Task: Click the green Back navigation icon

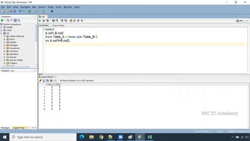Action: [x=29, y=11]
